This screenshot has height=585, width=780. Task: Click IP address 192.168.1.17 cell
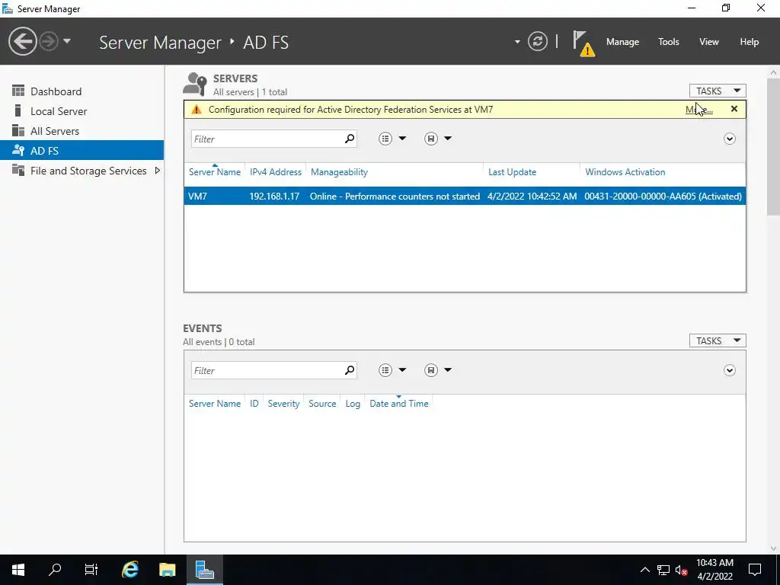tap(274, 197)
